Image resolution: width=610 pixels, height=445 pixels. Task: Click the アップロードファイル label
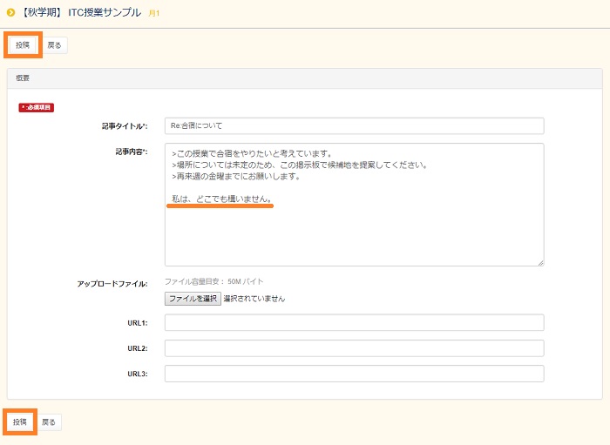click(112, 284)
